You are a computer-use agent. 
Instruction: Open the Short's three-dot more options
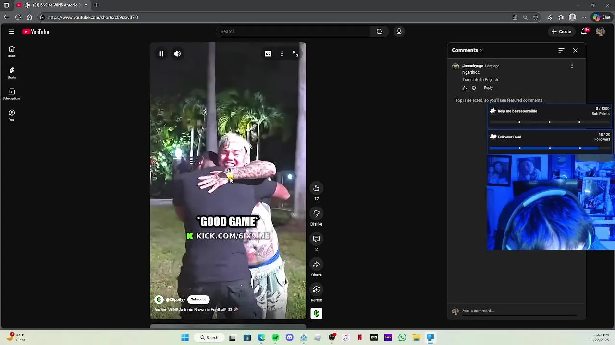282,54
